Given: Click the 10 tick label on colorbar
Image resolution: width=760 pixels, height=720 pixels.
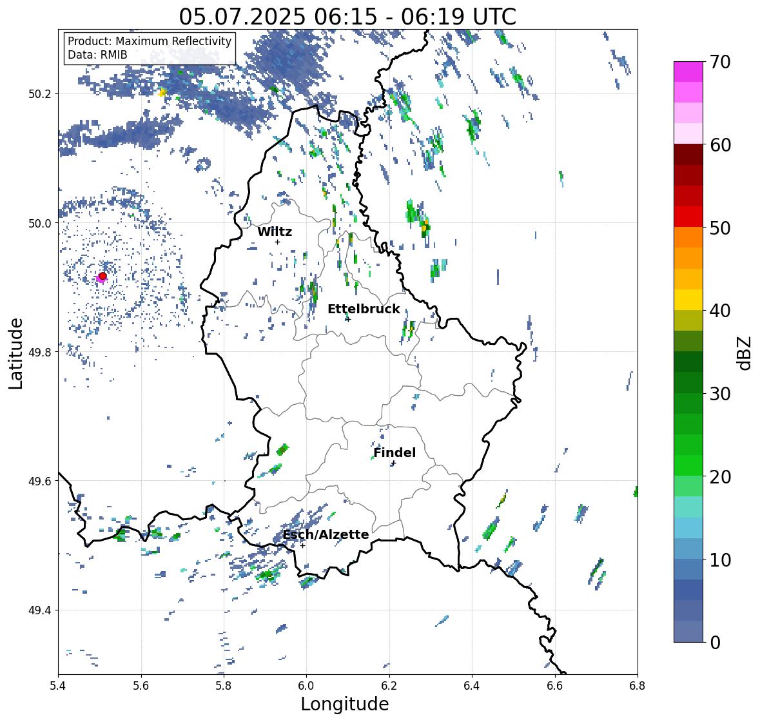Looking at the screenshot, I should [x=720, y=559].
